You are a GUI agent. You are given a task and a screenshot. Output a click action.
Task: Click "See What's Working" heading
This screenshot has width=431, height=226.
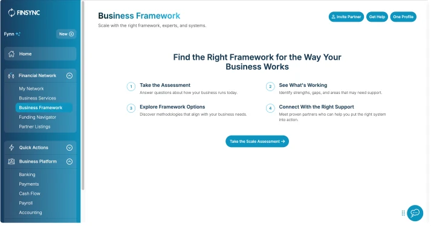(x=303, y=85)
